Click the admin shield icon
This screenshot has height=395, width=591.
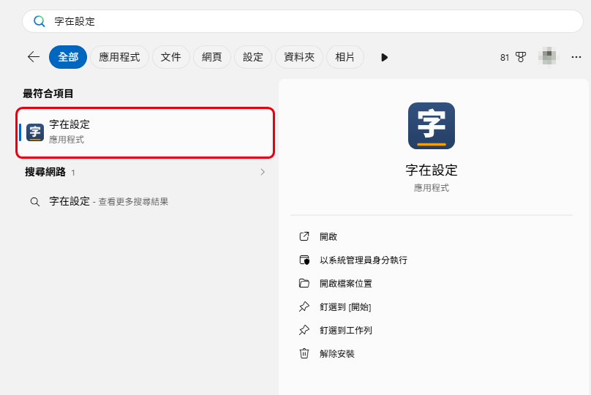click(304, 260)
